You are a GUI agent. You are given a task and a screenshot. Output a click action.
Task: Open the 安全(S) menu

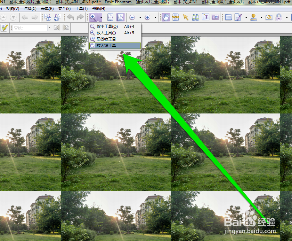click(x=64, y=9)
